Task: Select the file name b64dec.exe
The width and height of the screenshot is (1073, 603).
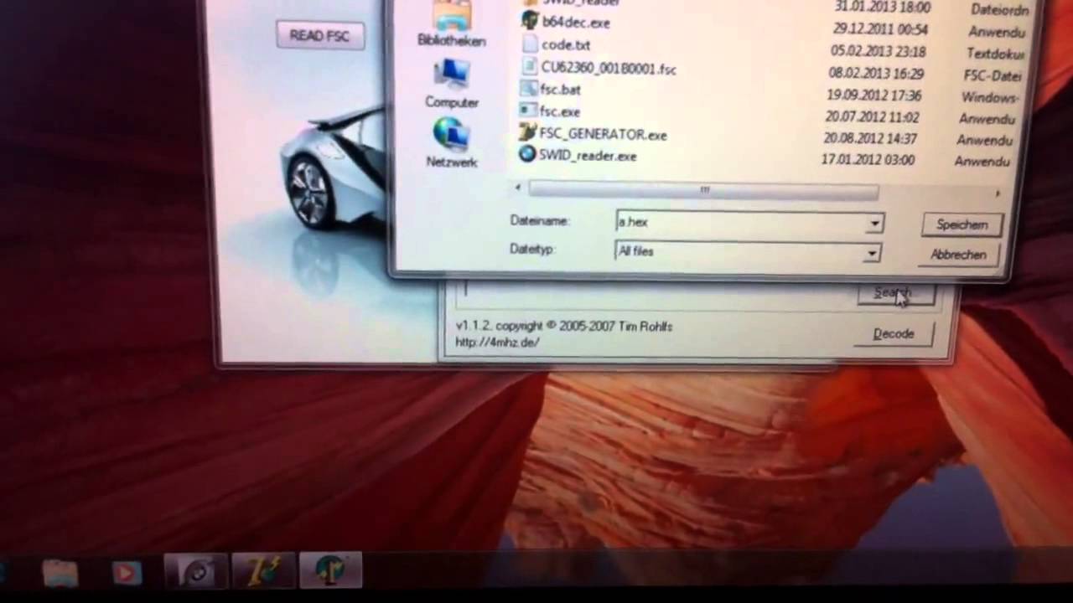Action: coord(576,23)
